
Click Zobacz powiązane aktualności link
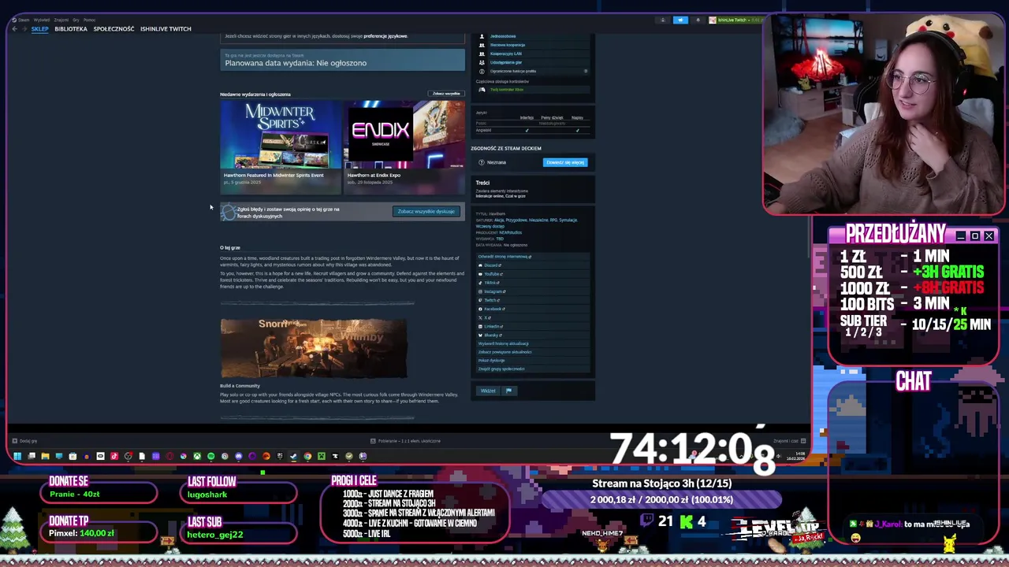505,352
